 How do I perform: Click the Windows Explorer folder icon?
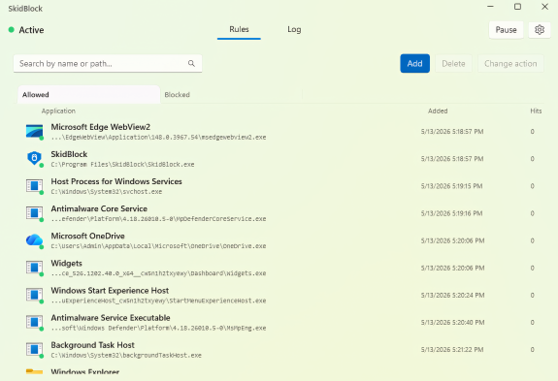click(35, 371)
